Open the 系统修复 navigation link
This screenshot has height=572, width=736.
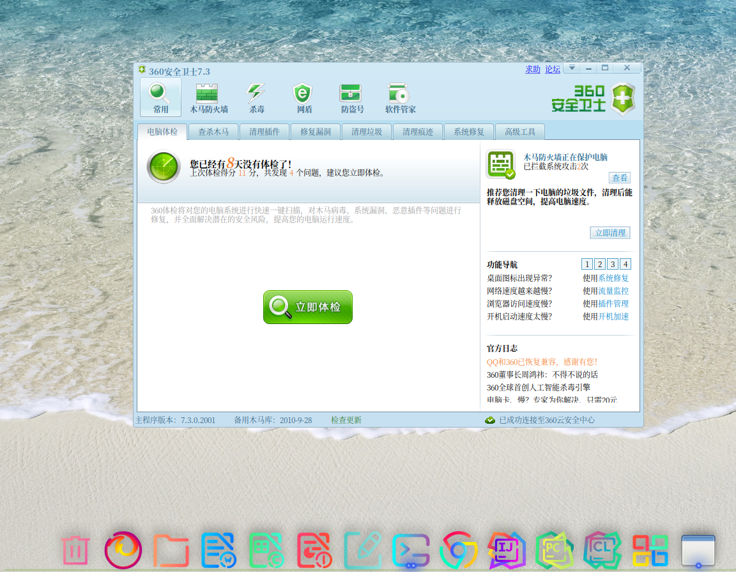click(613, 278)
